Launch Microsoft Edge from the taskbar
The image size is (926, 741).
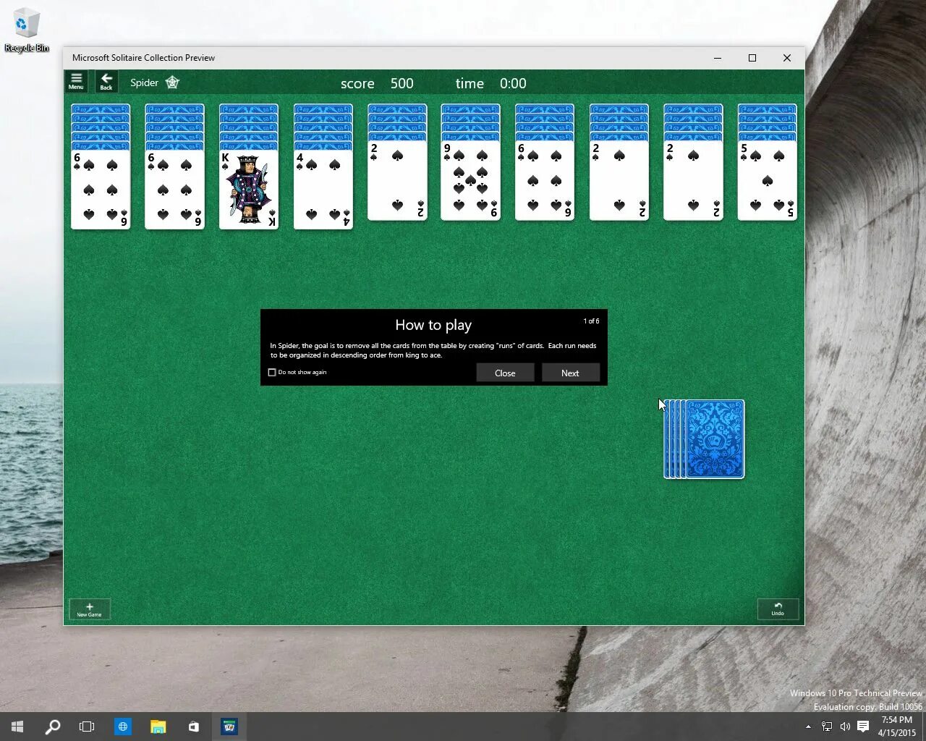click(x=123, y=726)
